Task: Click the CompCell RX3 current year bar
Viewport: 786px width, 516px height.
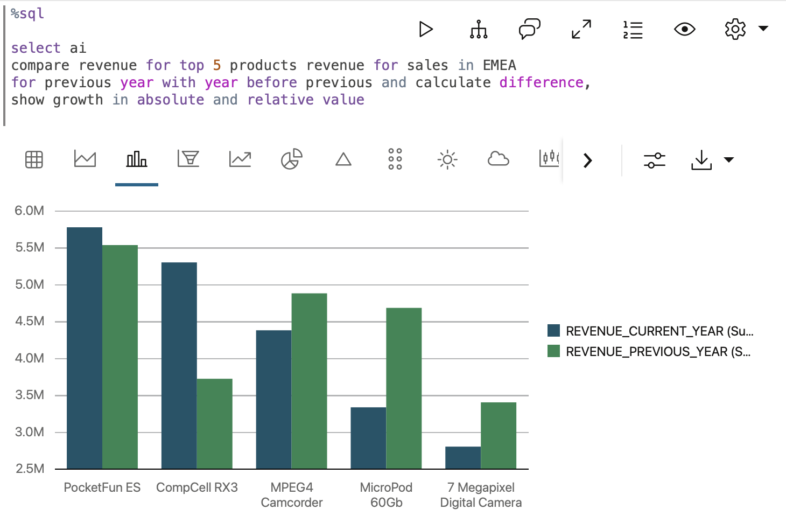Action: click(179, 366)
